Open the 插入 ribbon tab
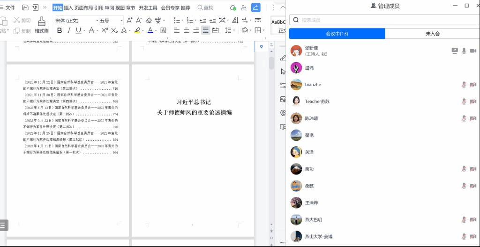The width and height of the screenshot is (480, 247). (x=68, y=7)
